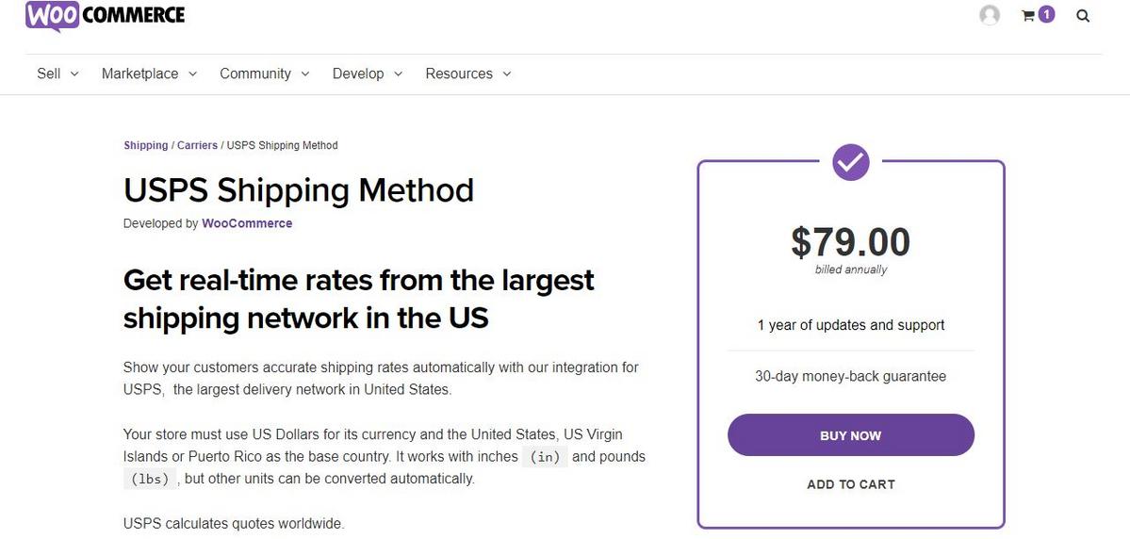Click the cart item count badge
Screen dimensions: 1130x539
tap(1046, 14)
